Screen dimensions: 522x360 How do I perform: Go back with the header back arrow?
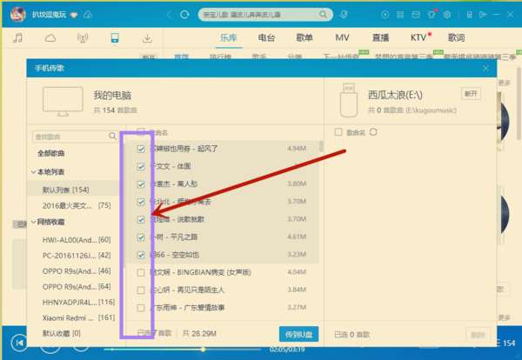click(x=169, y=15)
